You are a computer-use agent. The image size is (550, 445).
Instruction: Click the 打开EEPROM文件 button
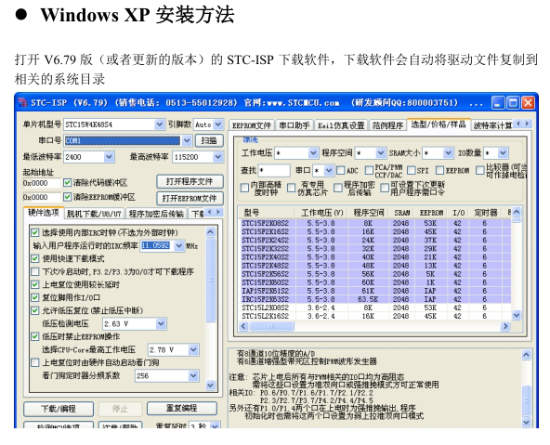click(x=190, y=198)
